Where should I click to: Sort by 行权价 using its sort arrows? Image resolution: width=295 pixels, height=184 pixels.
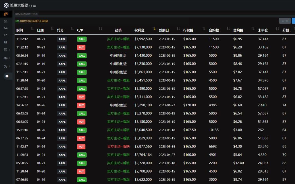204,29
